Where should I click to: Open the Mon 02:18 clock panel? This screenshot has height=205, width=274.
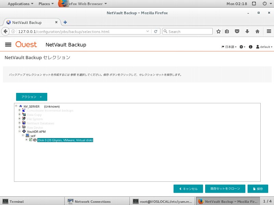click(x=237, y=4)
